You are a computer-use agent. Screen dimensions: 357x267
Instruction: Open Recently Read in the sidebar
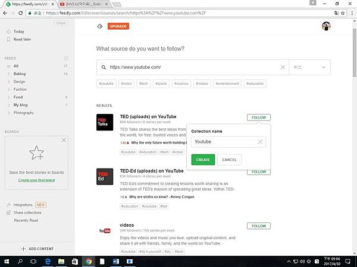pyautogui.click(x=26, y=220)
